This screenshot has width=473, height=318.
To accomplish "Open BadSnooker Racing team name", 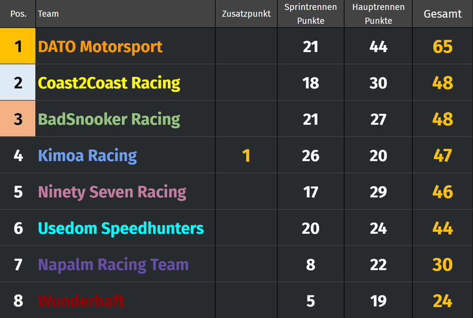I will [x=109, y=119].
